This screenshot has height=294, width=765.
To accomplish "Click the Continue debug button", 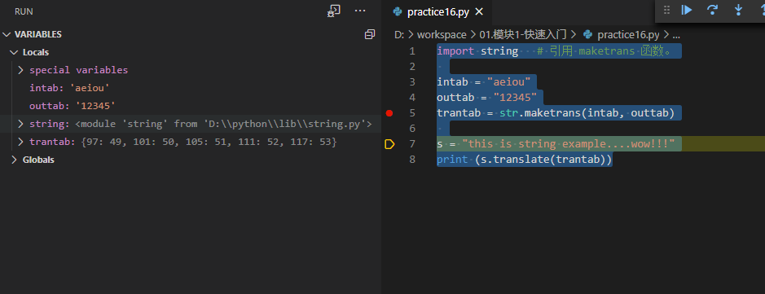I will pos(687,10).
